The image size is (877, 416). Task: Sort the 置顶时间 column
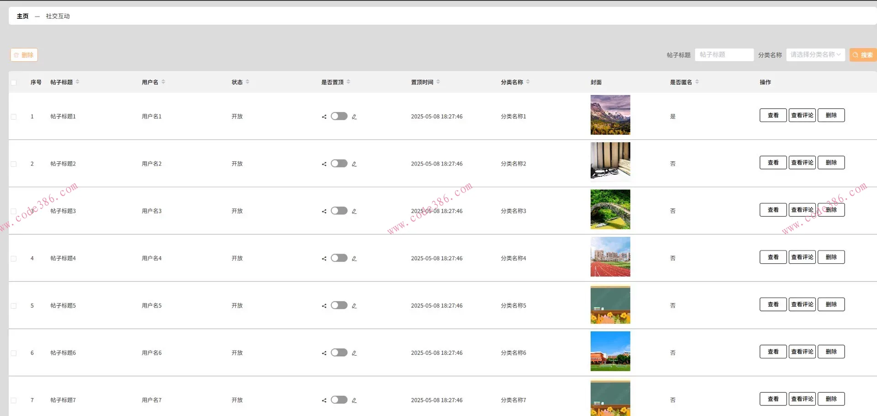pos(438,82)
